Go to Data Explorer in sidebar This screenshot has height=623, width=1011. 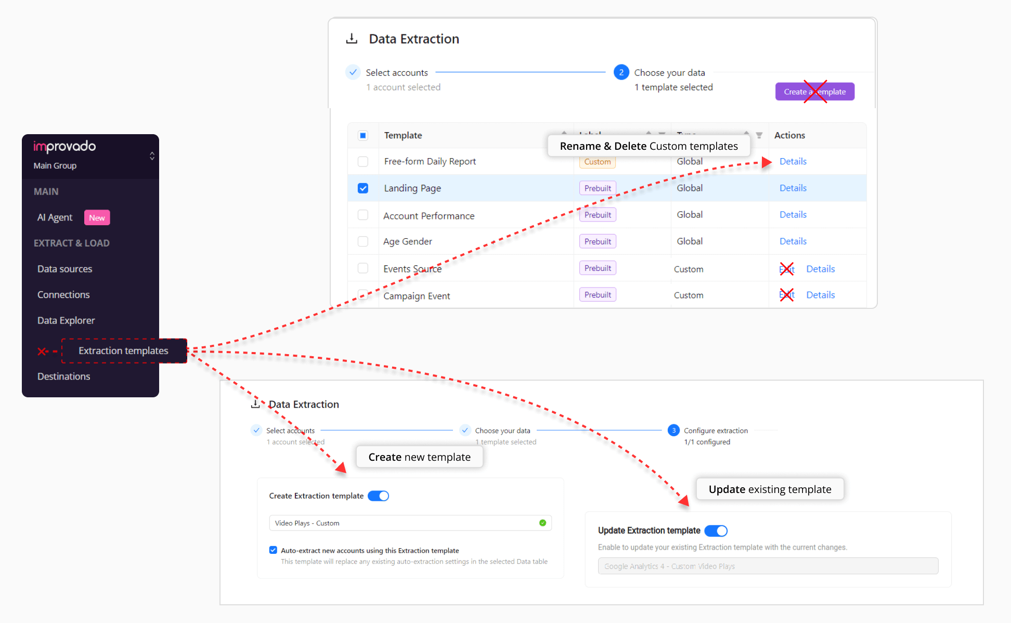click(x=66, y=320)
